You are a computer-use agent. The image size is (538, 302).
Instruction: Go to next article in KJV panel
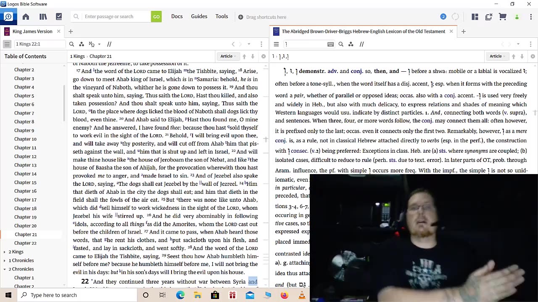(253, 56)
